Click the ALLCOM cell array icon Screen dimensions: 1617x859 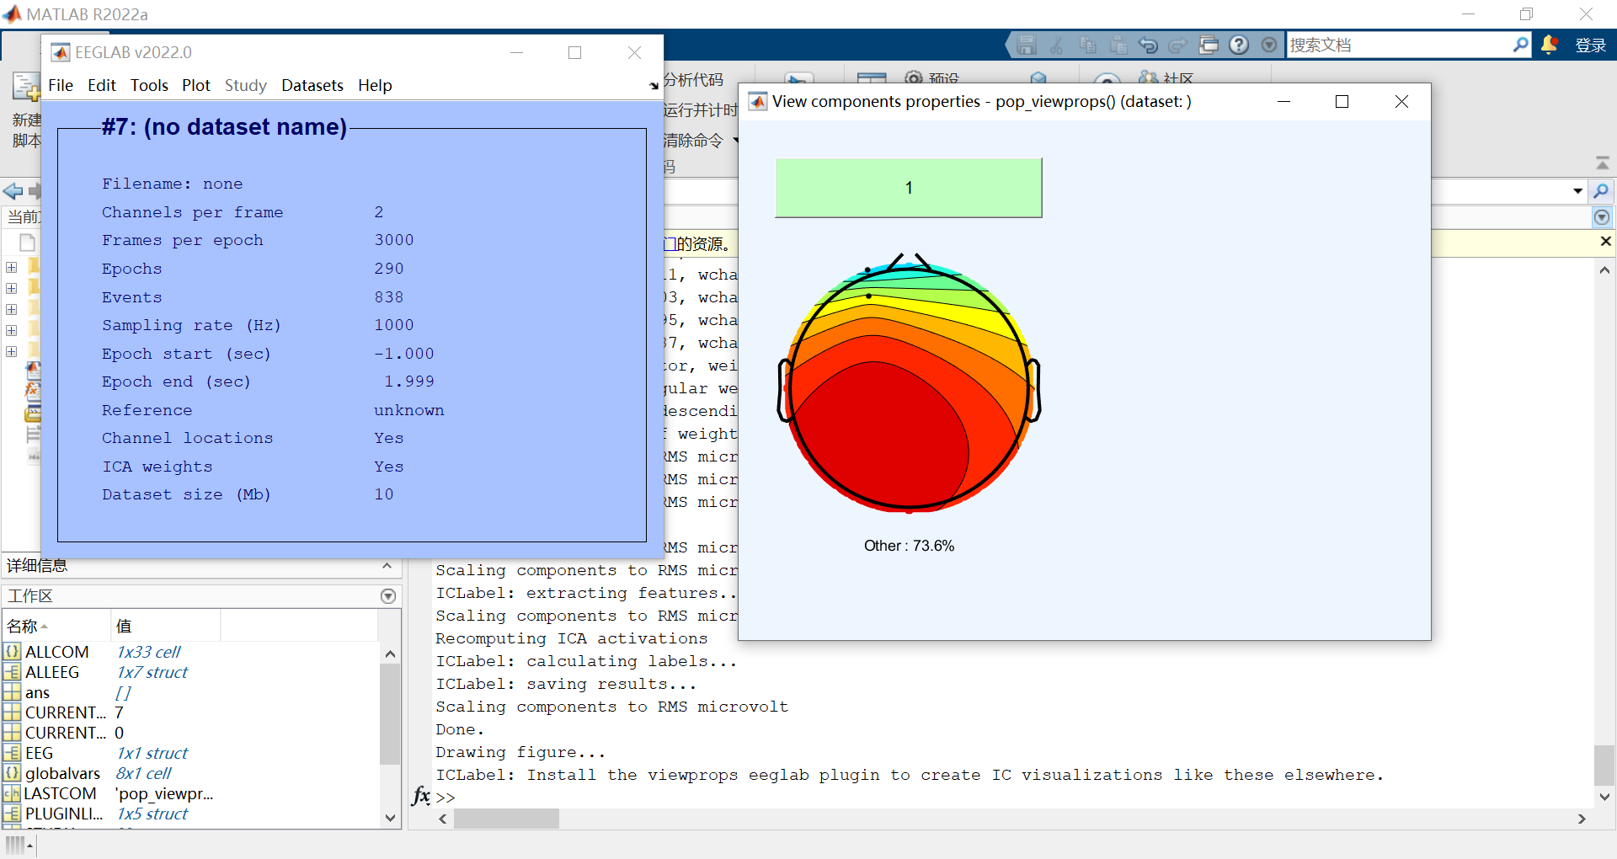[12, 652]
